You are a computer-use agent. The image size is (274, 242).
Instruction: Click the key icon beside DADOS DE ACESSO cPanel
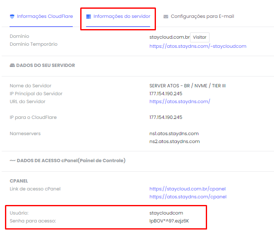pyautogui.click(x=12, y=161)
